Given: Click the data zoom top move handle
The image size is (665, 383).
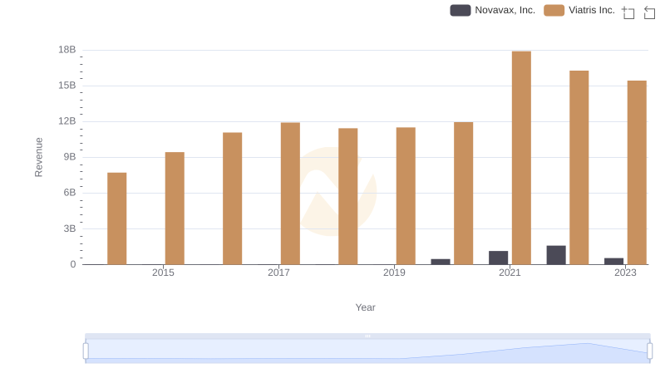Looking at the screenshot, I should tap(367, 336).
